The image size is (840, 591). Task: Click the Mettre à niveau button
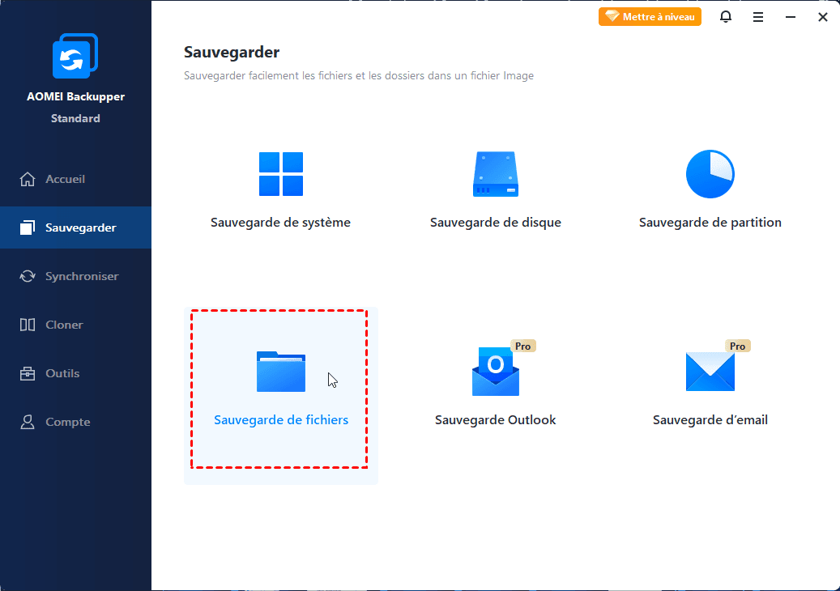coord(650,16)
